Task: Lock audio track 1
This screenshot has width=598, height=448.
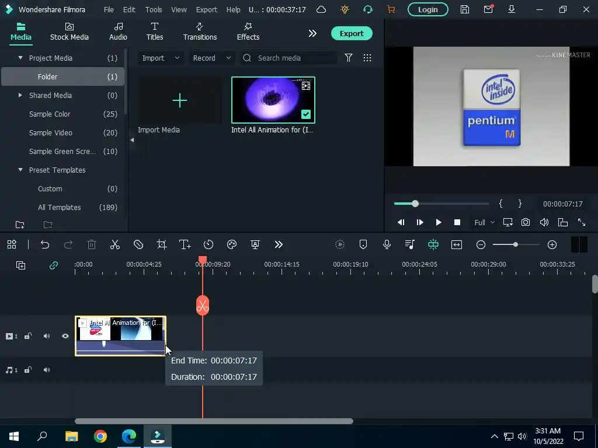Action: click(28, 370)
